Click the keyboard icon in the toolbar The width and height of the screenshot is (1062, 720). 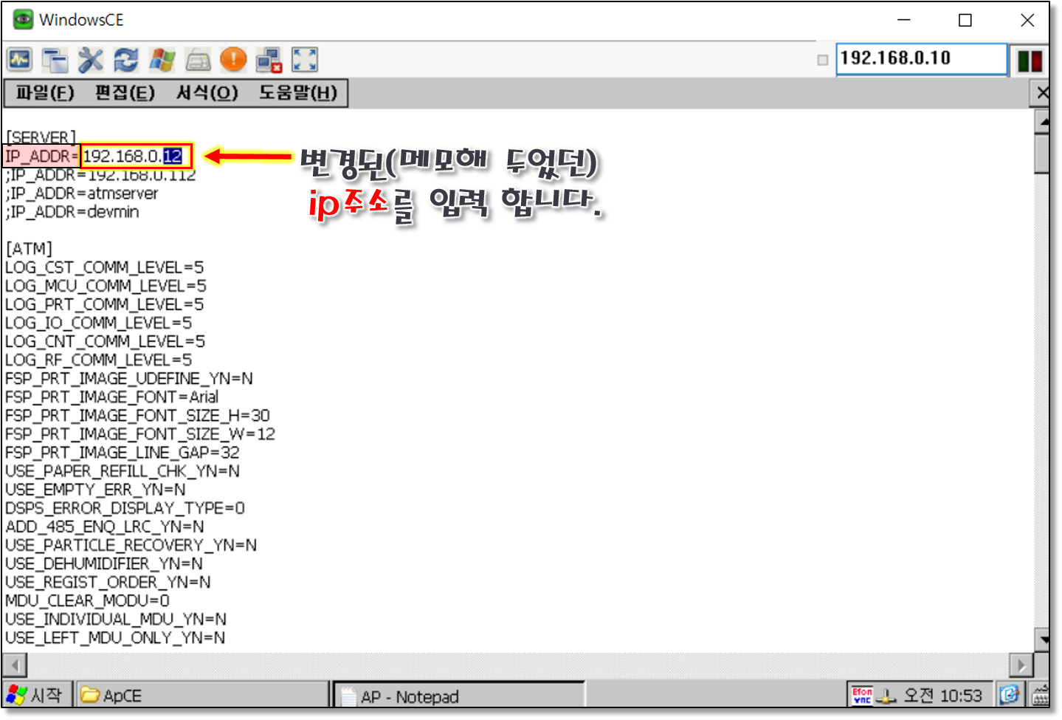198,60
